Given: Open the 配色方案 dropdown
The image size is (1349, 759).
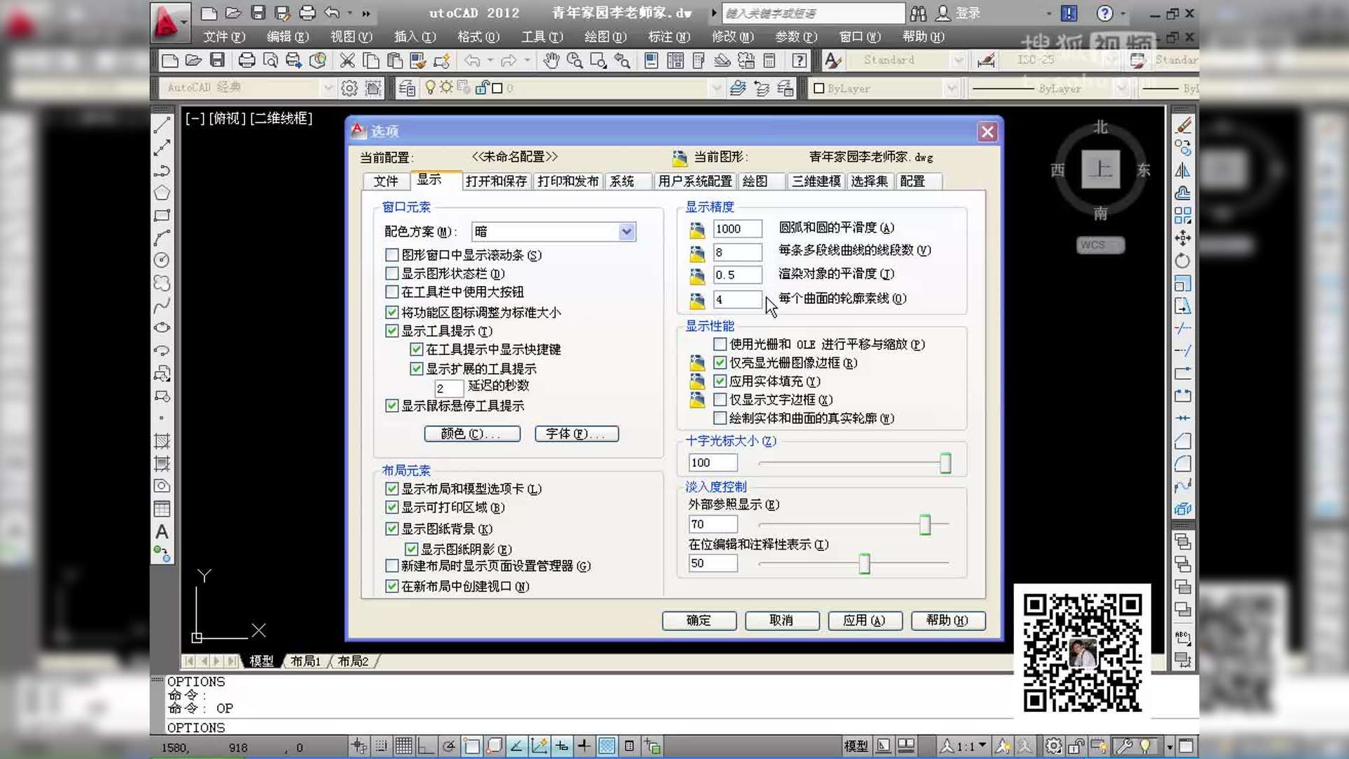Looking at the screenshot, I should click(x=625, y=231).
